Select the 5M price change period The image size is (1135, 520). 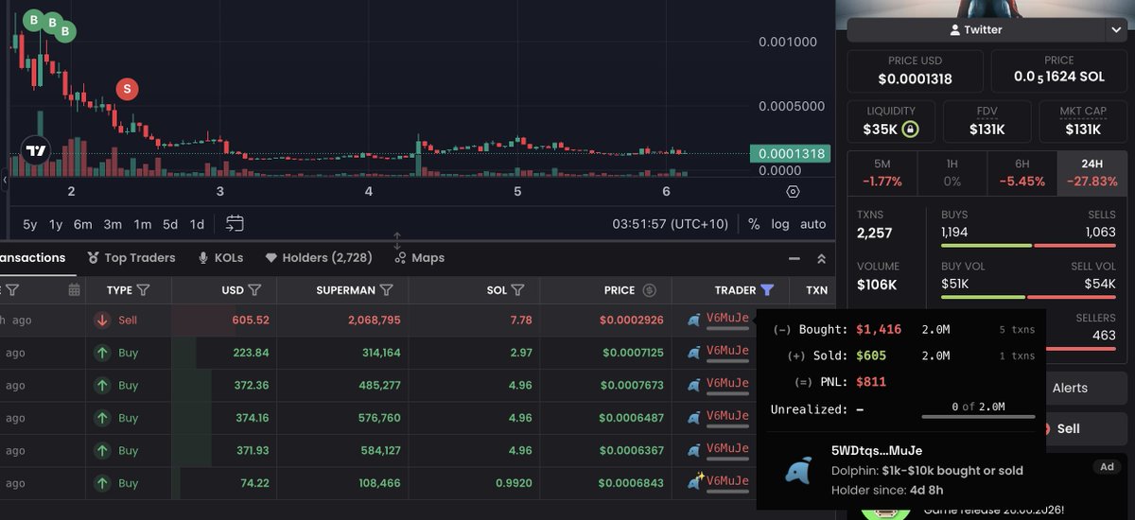tap(882, 172)
